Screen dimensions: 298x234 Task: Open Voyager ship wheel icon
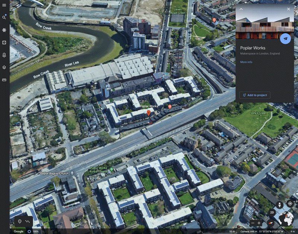[x=4, y=30]
